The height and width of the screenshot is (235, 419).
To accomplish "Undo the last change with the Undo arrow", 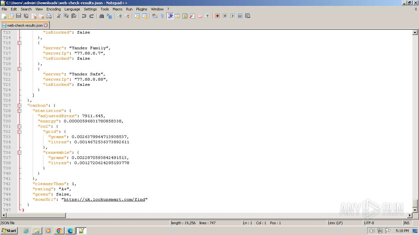I will coord(84,16).
